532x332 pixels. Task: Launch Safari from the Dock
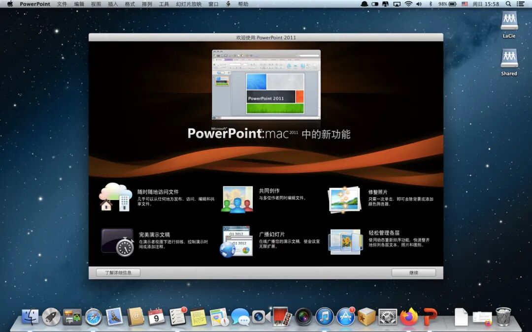coord(93,317)
